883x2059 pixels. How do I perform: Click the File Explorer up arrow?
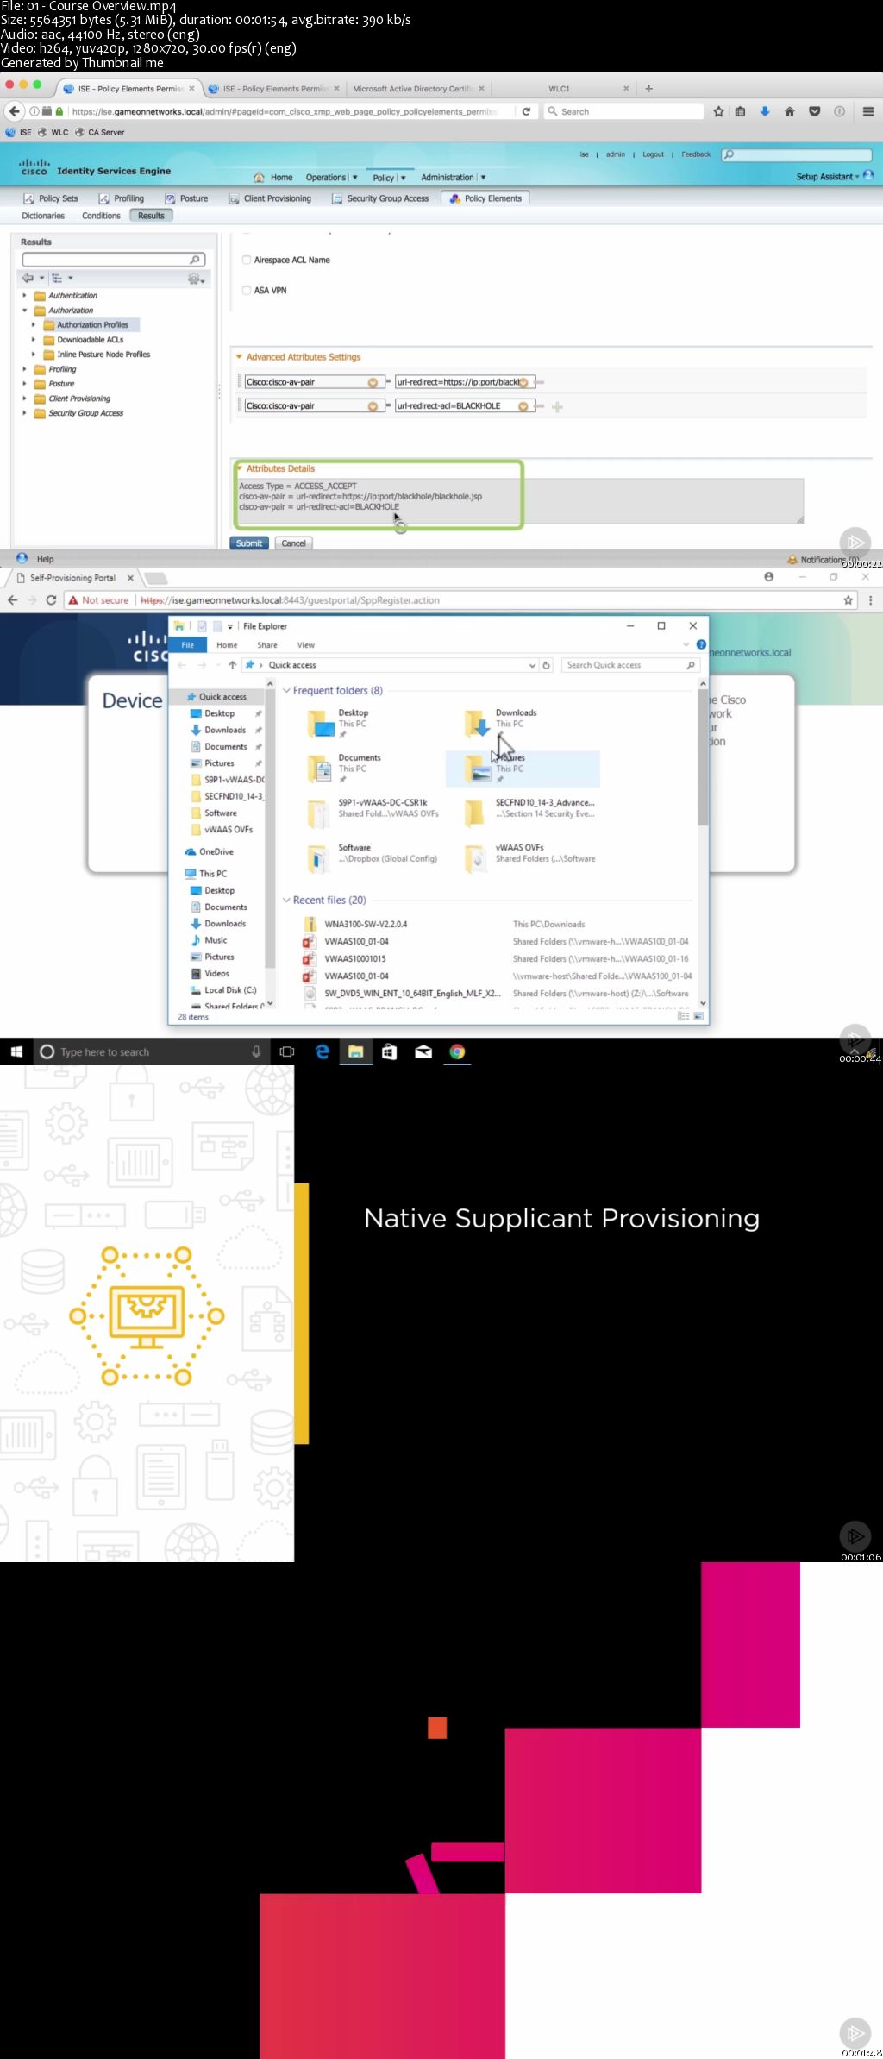232,665
